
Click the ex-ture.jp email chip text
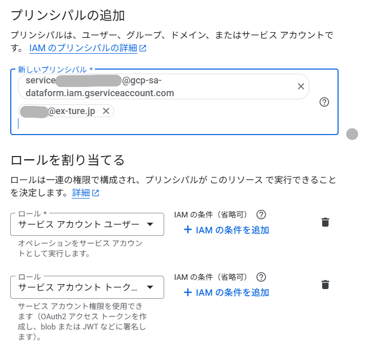pos(71,111)
